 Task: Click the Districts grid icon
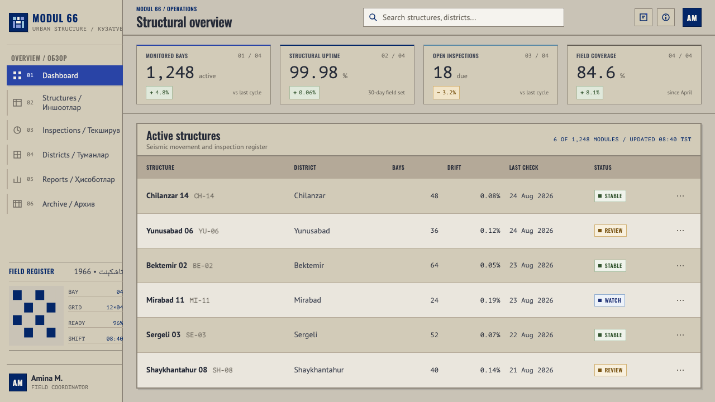click(x=17, y=155)
